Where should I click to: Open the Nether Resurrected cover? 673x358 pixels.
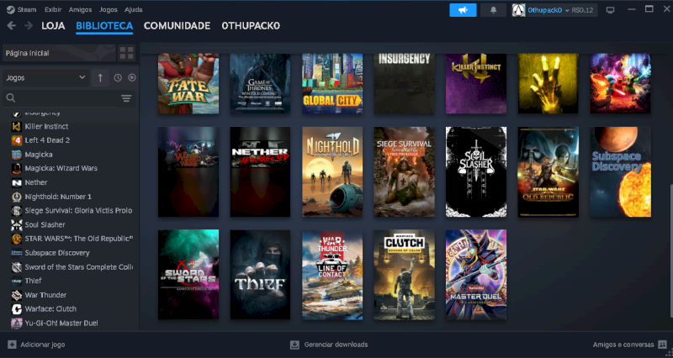coord(260,171)
